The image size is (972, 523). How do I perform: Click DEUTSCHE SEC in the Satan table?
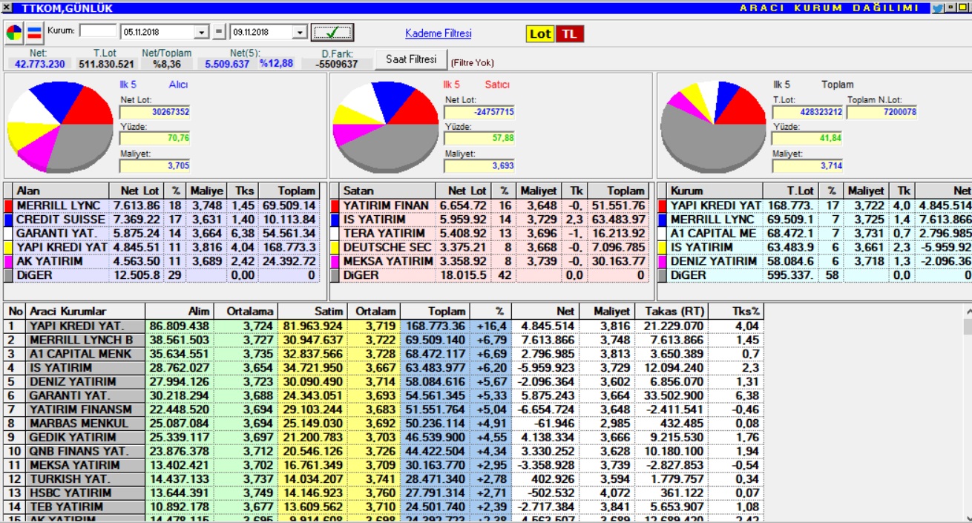tap(386, 247)
